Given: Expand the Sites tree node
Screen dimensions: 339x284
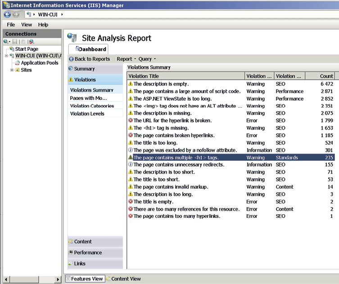Looking at the screenshot, I should pyautogui.click(x=12, y=70).
